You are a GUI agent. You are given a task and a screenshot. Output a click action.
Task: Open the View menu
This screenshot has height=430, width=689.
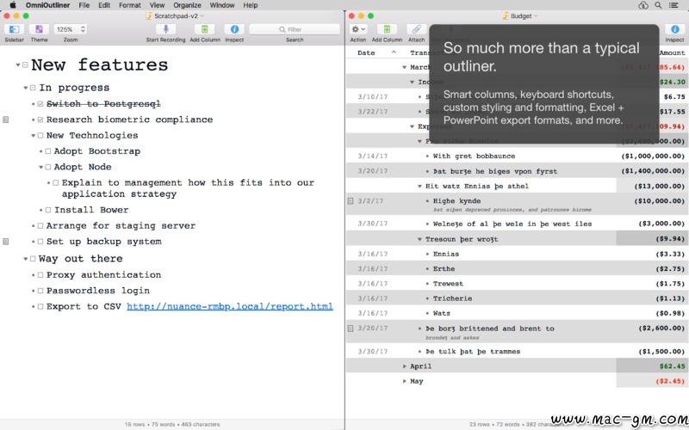point(157,5)
